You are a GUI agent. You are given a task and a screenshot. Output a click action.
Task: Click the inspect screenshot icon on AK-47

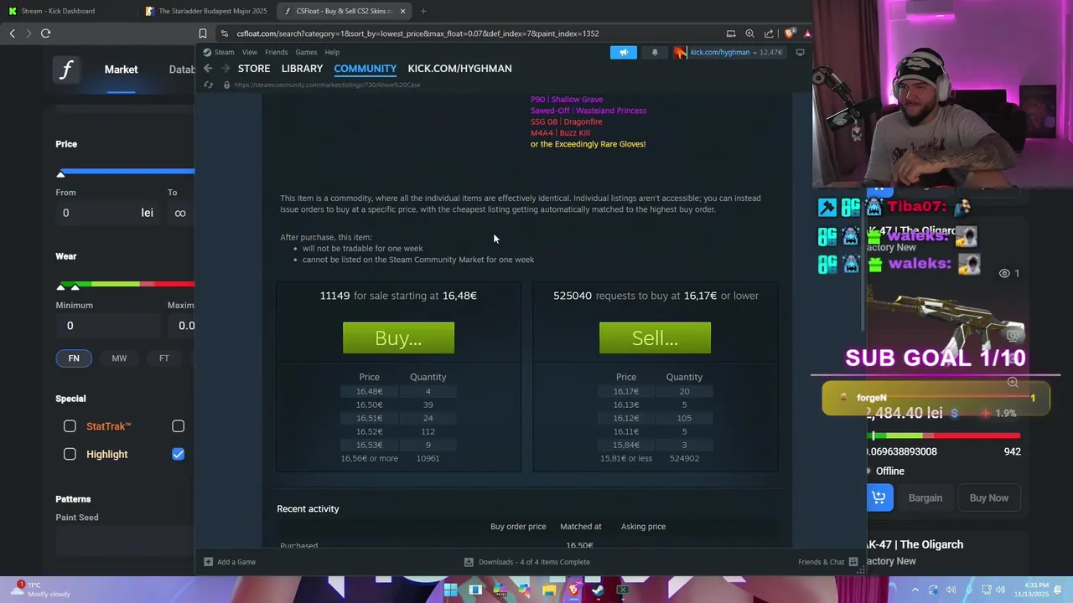coord(1013,336)
